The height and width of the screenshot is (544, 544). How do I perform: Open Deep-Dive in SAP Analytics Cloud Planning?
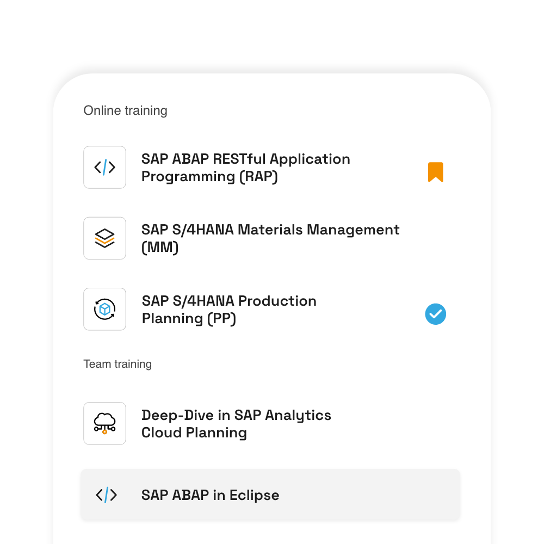[236, 423]
